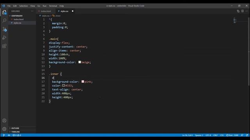Open index.html in the Explorer tree
This screenshot has width=250, height=140.
pyautogui.click(x=18, y=19)
